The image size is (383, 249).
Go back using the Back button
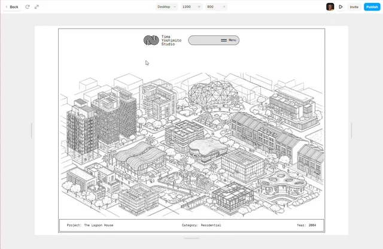tap(12, 7)
